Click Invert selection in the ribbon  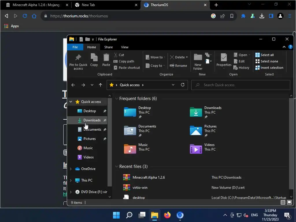point(269,68)
